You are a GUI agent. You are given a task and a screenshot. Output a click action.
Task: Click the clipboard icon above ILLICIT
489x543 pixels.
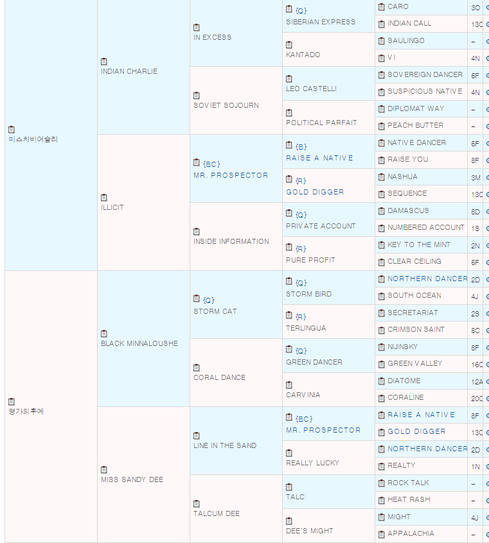[104, 198]
